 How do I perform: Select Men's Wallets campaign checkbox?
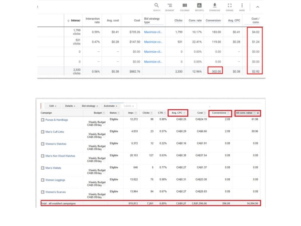pyautogui.click(x=43, y=168)
